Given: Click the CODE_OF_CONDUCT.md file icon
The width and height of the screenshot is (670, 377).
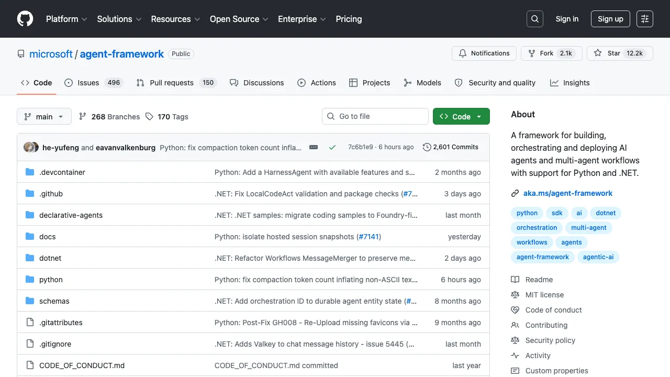Looking at the screenshot, I should click(30, 365).
